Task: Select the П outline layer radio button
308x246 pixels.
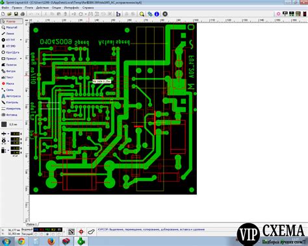Action: 59,234
